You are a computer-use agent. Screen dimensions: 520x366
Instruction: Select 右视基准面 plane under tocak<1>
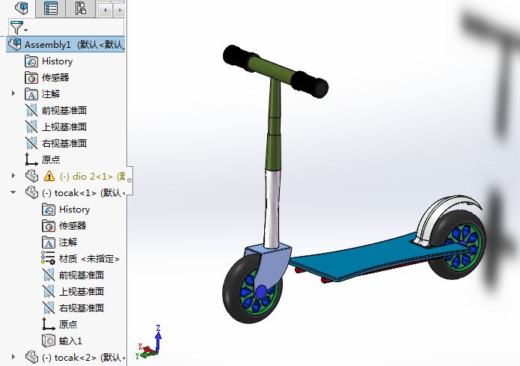tap(81, 308)
